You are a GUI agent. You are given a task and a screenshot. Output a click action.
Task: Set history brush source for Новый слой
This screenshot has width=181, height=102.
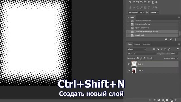[128, 35]
